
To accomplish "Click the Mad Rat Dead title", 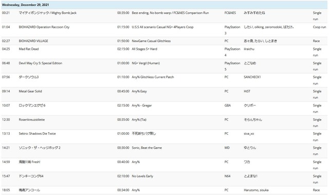I will pos(29,49).
